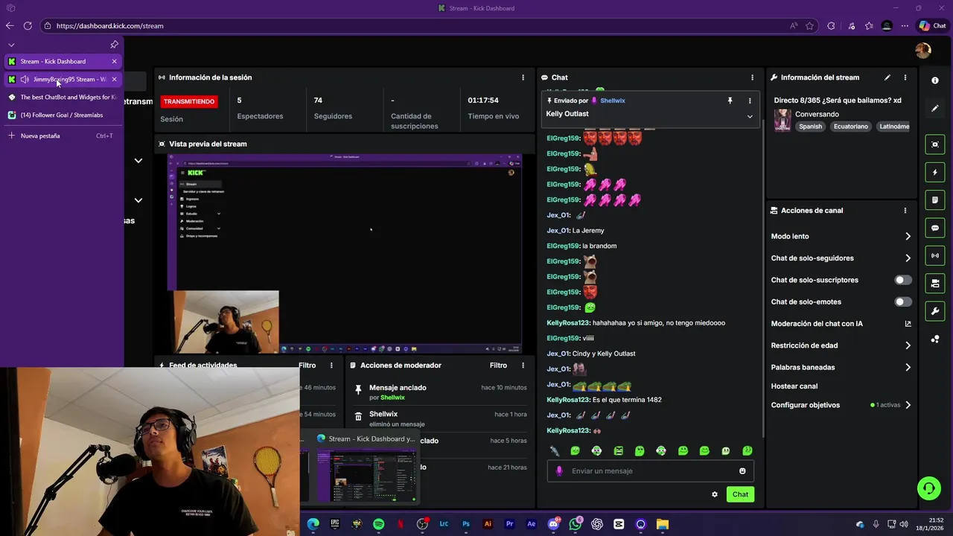
Task: Toggle the chat bubble panel icon in sidebar
Action: pyautogui.click(x=935, y=228)
